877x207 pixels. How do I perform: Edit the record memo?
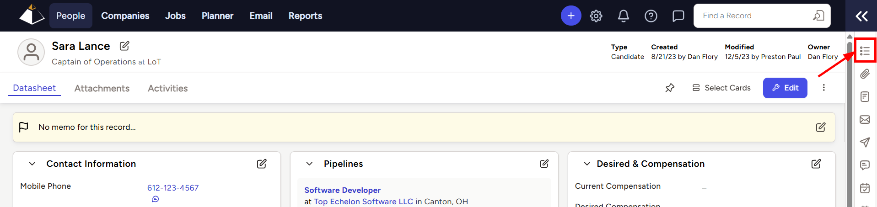click(x=821, y=127)
